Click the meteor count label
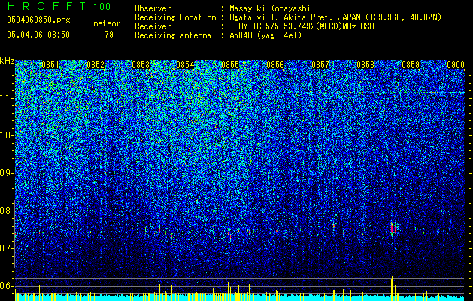This screenshot has width=473, height=301. pyautogui.click(x=107, y=23)
